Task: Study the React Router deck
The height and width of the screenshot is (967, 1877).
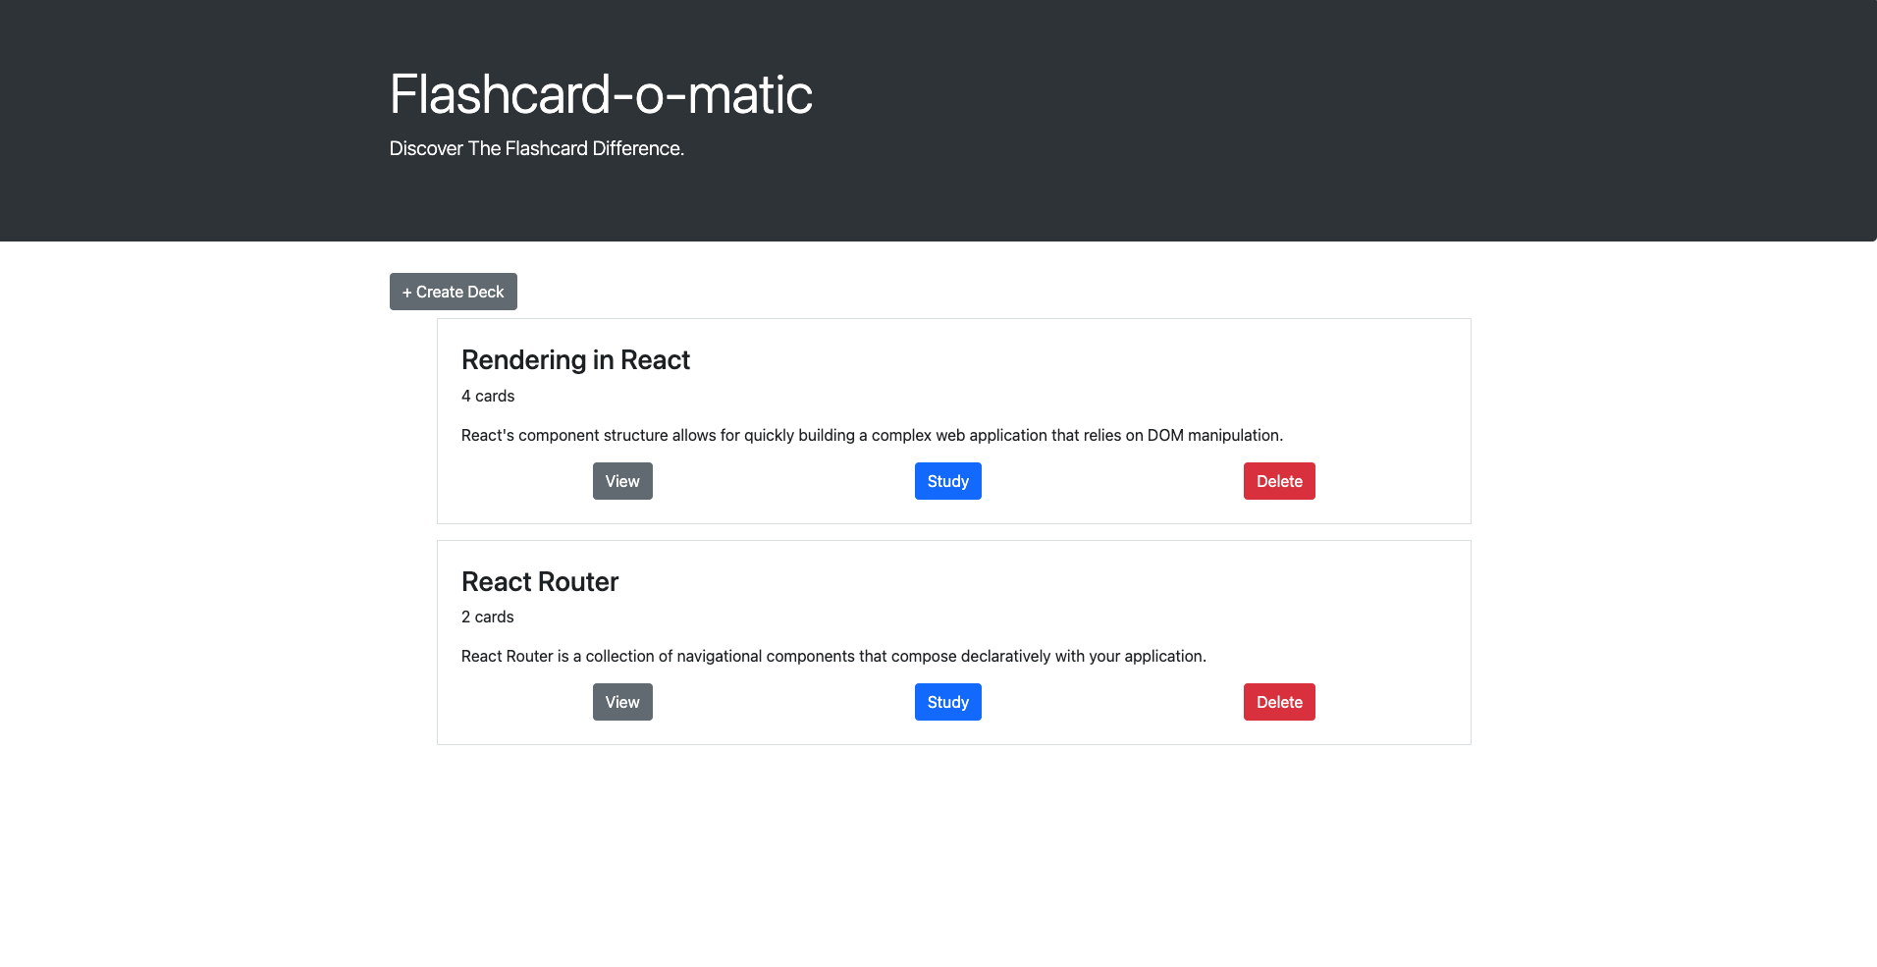Action: [947, 701]
